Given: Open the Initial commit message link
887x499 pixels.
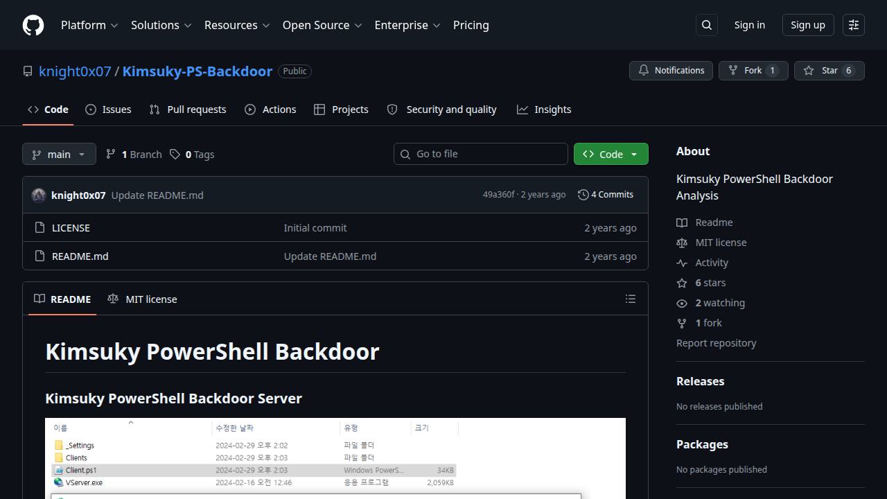Looking at the screenshot, I should point(315,228).
